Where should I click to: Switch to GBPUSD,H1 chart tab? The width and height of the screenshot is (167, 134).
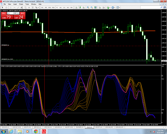37,127
